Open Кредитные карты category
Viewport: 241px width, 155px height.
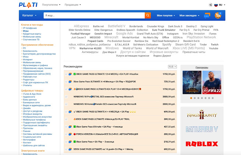[x=32, y=34]
